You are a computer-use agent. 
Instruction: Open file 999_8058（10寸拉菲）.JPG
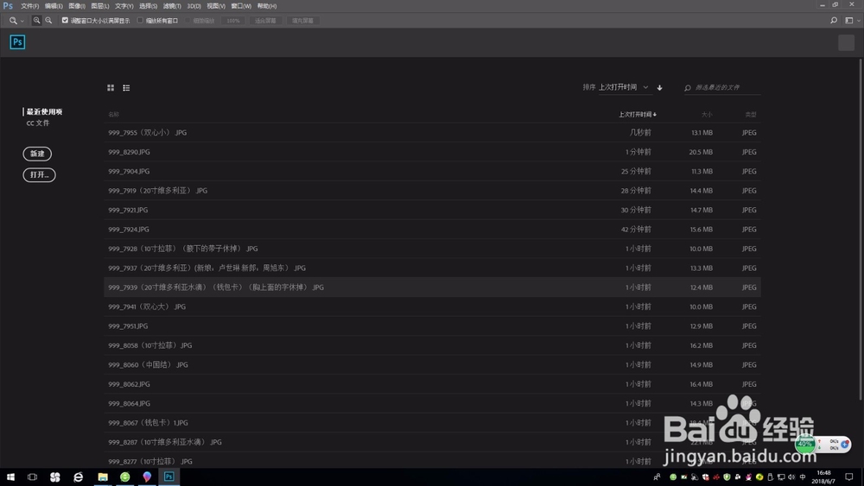coord(432,345)
